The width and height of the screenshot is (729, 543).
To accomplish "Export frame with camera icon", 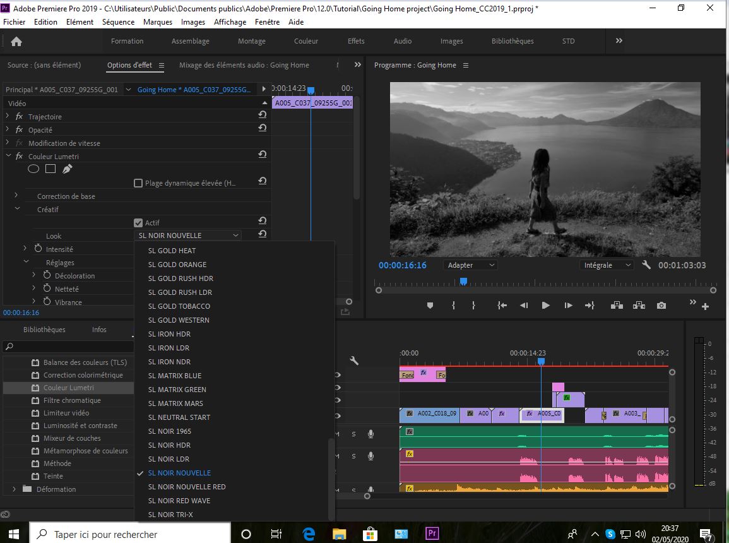I will click(661, 306).
